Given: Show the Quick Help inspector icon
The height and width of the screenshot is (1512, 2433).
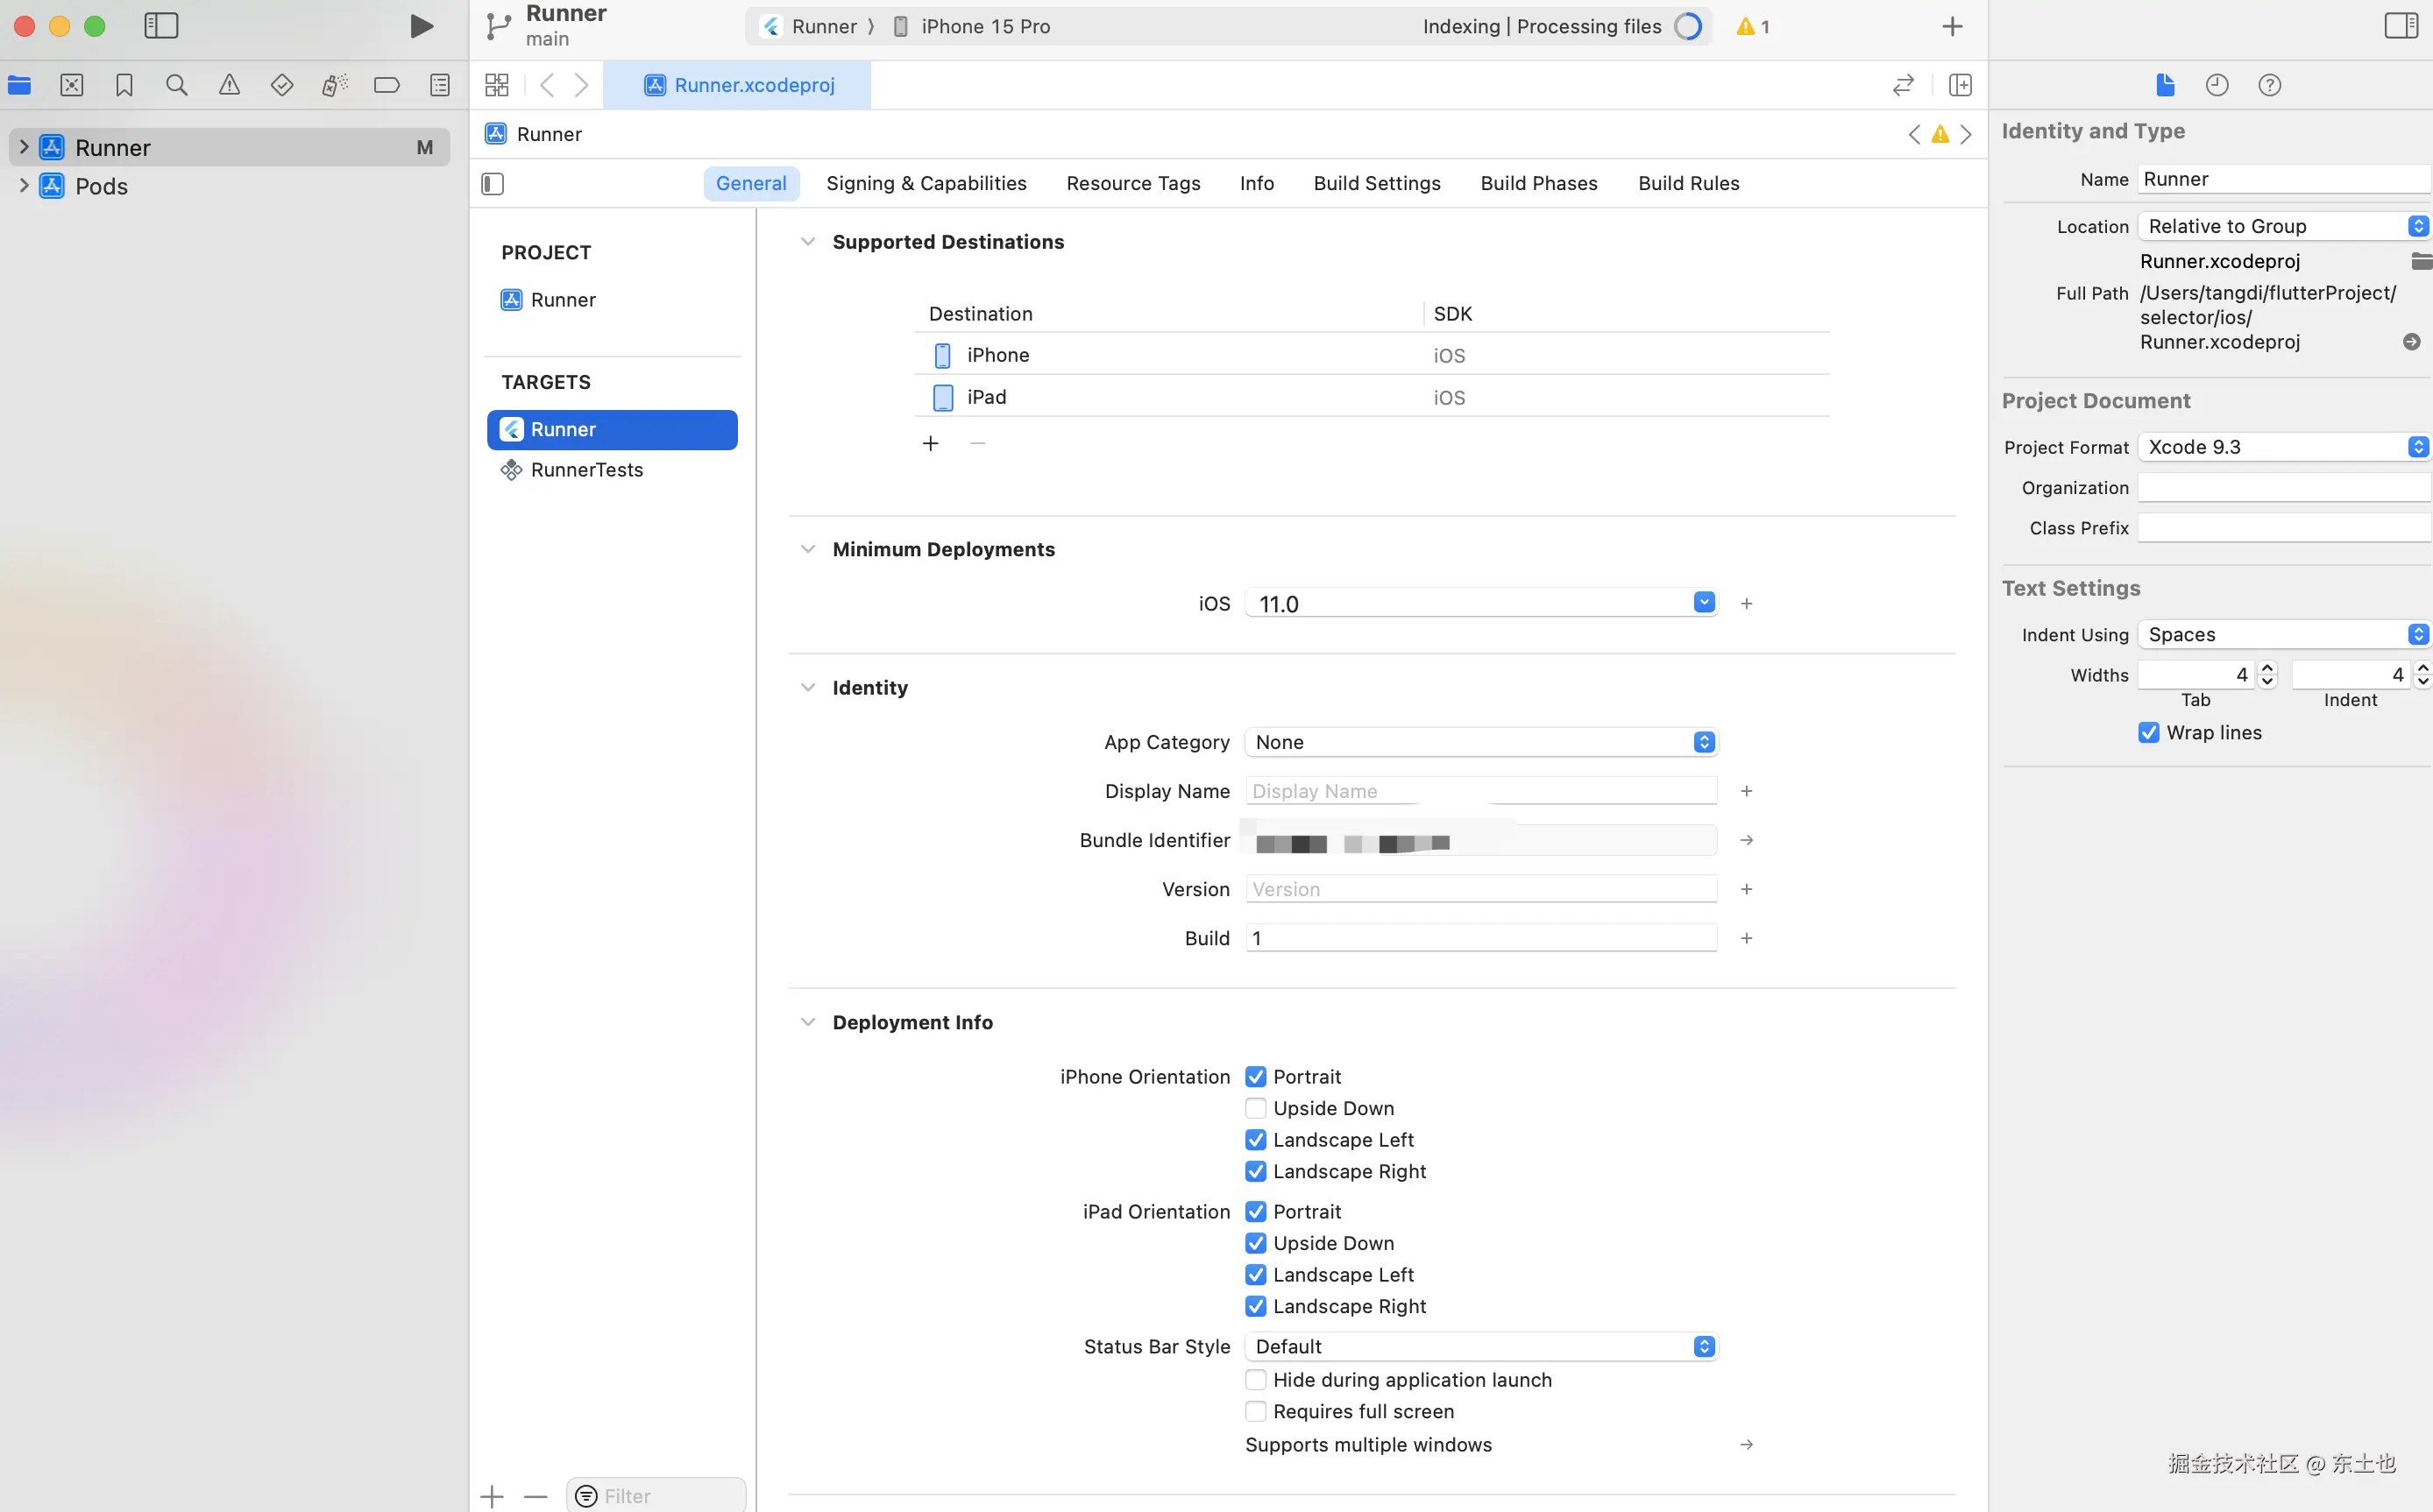Looking at the screenshot, I should [x=2269, y=85].
